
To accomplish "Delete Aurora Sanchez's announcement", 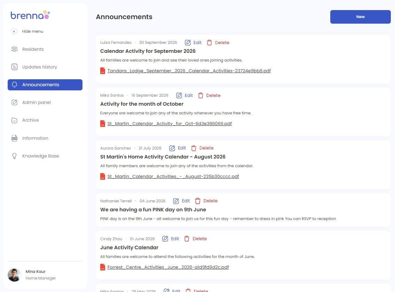I will (202, 148).
